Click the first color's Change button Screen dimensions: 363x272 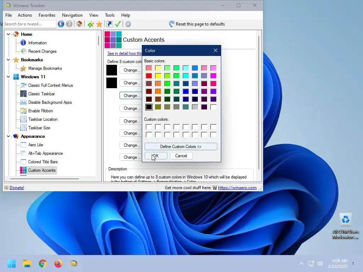pyautogui.click(x=131, y=70)
